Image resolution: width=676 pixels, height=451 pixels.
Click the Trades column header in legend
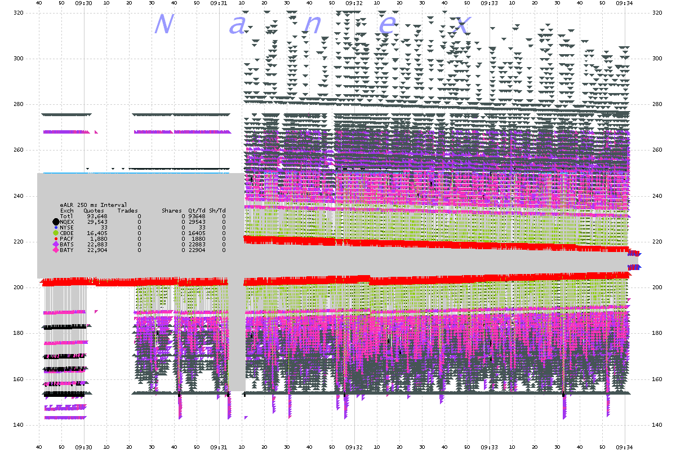click(x=128, y=210)
